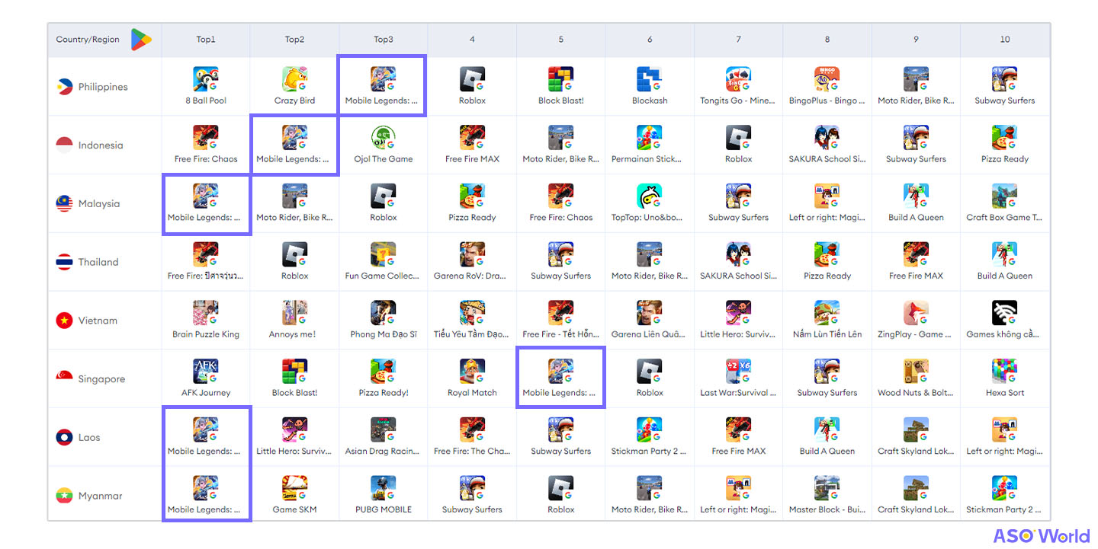Open PUBG MOBILE icon in Myanmar row
This screenshot has height=549, width=1098.
click(383, 488)
